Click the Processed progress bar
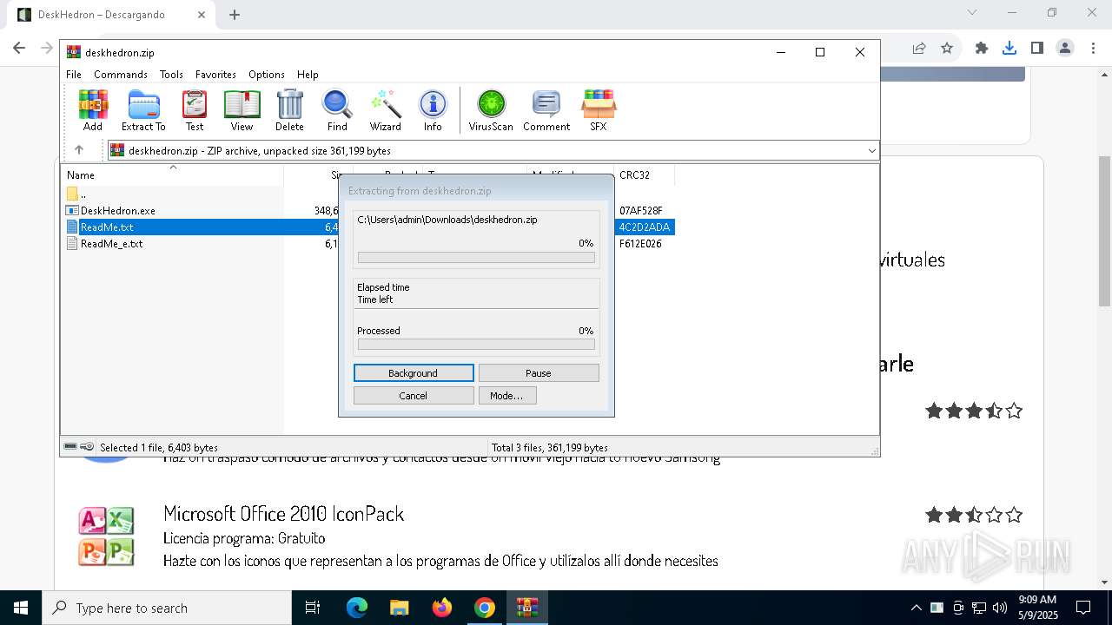Image resolution: width=1112 pixels, height=625 pixels. pyautogui.click(x=476, y=345)
